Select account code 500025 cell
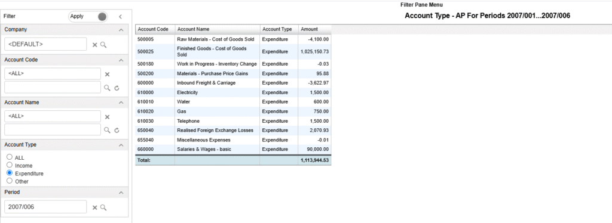Screen dimensions: 612x223 [155, 51]
